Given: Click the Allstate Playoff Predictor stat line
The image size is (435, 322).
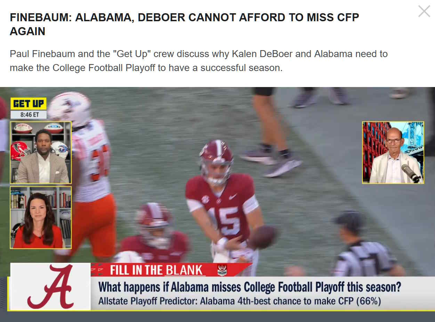Looking at the screenshot, I should click(x=240, y=301).
